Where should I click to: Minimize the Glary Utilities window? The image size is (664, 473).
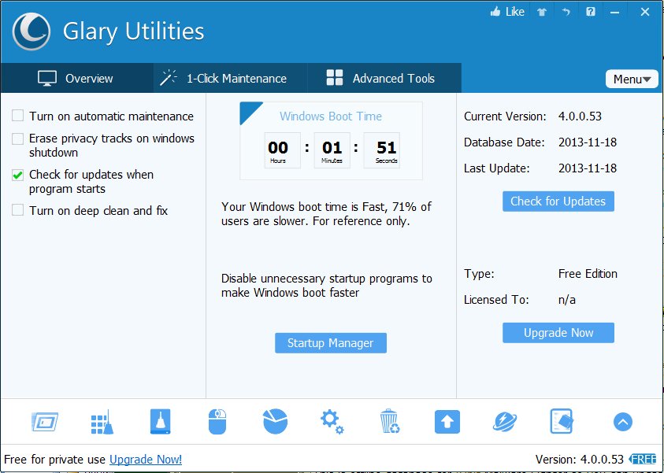tap(615, 13)
